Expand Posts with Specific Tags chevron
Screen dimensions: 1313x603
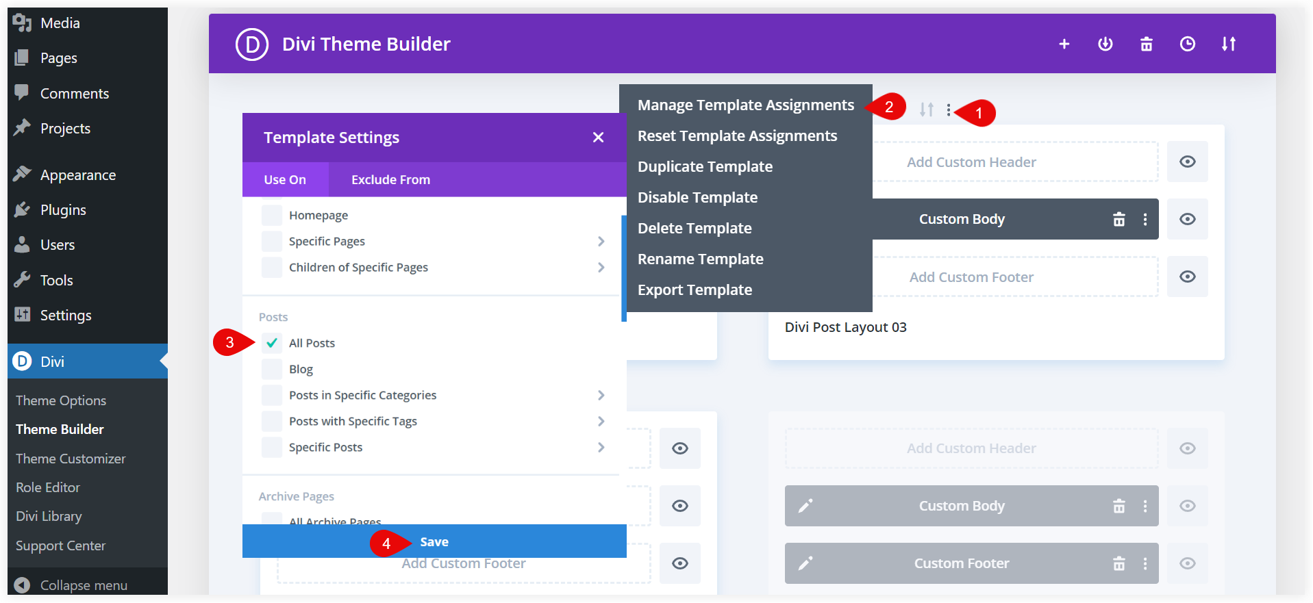601,421
